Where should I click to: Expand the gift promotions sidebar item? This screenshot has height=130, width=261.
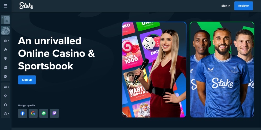pyautogui.click(x=6, y=41)
